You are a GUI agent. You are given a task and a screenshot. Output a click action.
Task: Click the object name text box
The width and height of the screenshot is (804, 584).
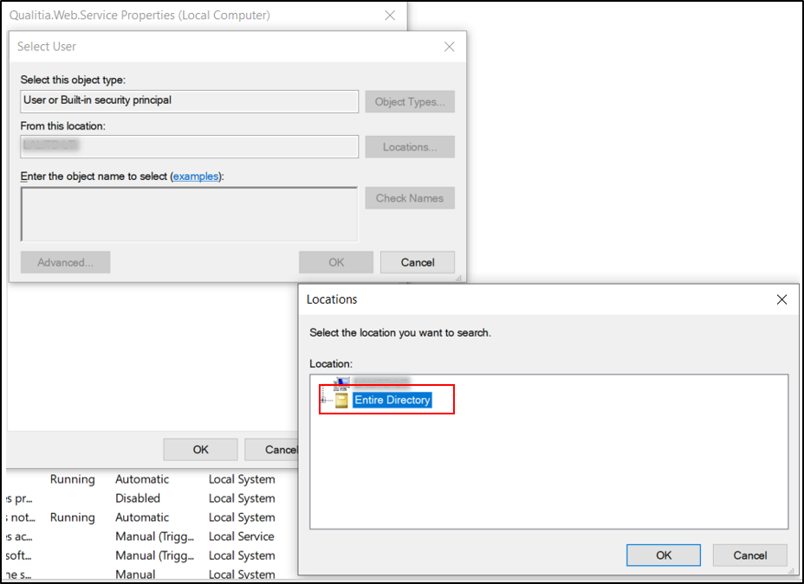(189, 214)
